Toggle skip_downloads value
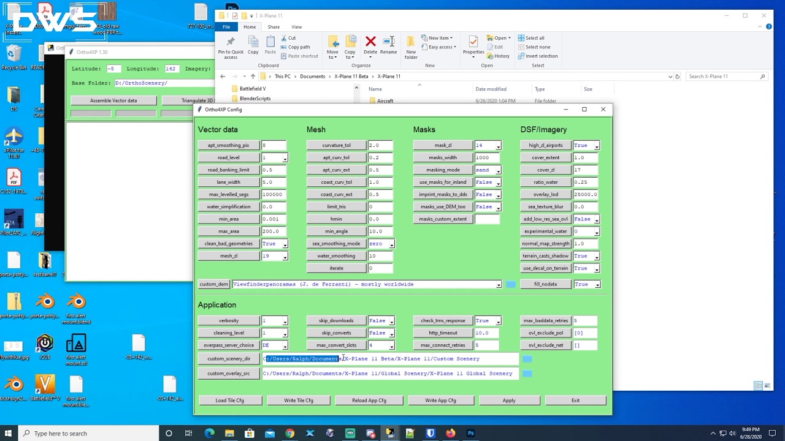 point(381,321)
